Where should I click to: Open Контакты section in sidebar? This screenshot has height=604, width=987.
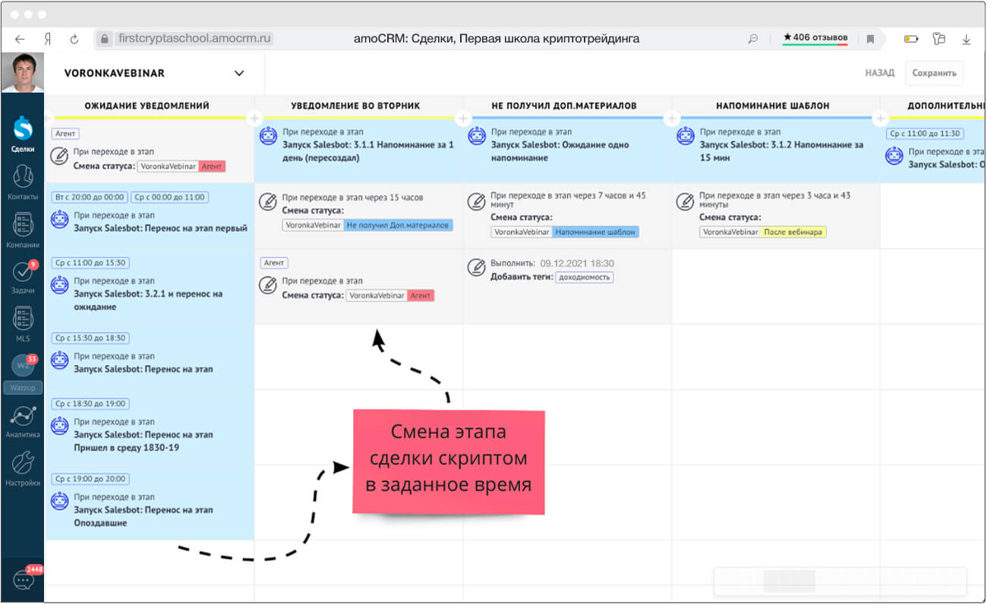tap(23, 182)
